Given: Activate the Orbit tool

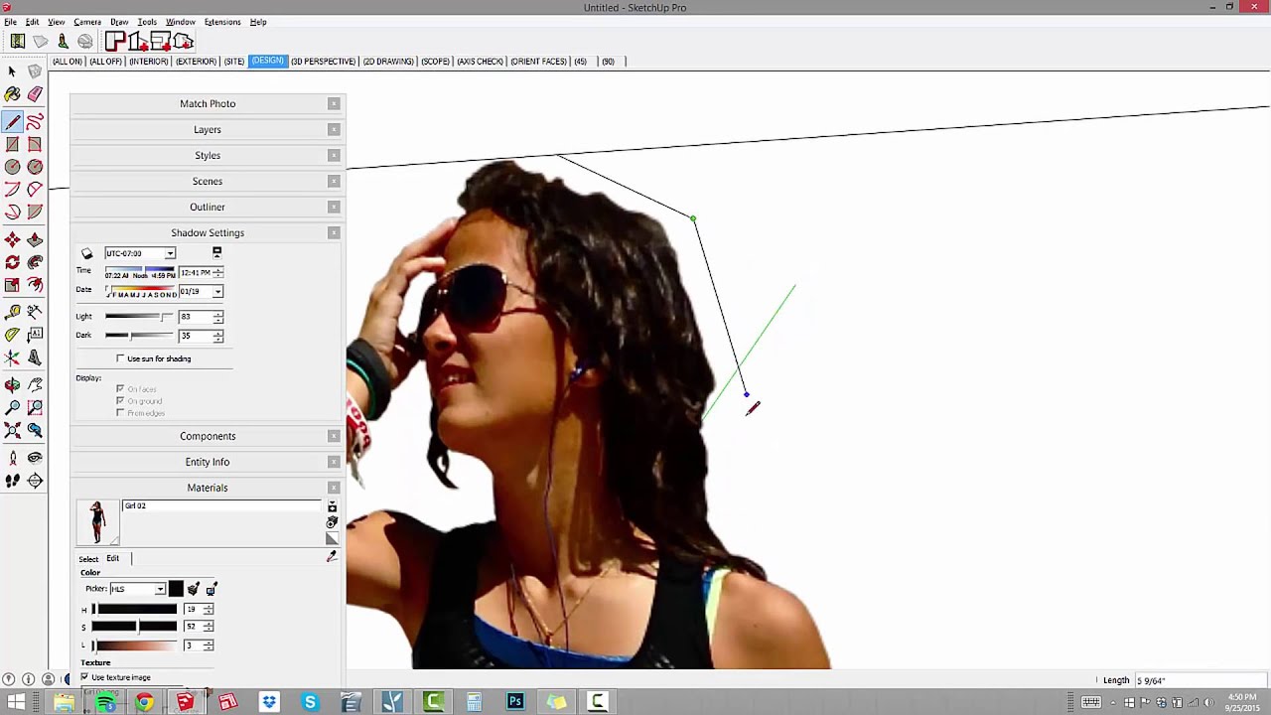Looking at the screenshot, I should (x=12, y=384).
